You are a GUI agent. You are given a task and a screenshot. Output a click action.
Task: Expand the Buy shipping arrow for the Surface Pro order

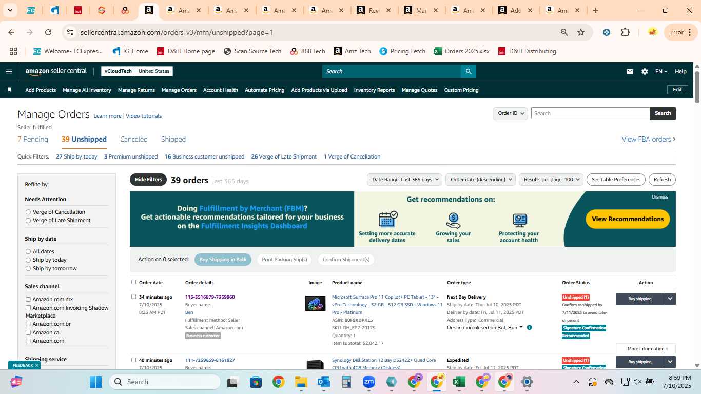point(670,299)
